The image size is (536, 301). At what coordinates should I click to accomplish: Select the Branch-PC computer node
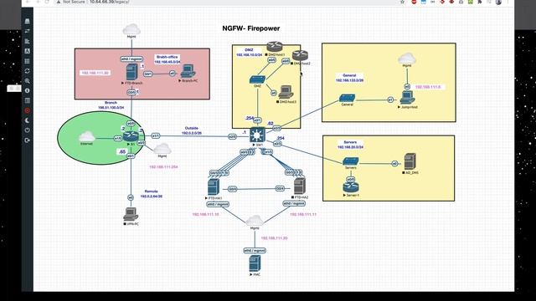click(x=188, y=71)
